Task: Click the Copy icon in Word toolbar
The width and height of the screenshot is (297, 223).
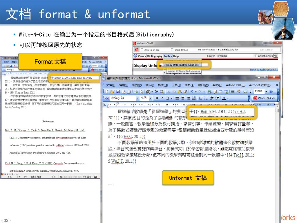Action: [x=174, y=92]
